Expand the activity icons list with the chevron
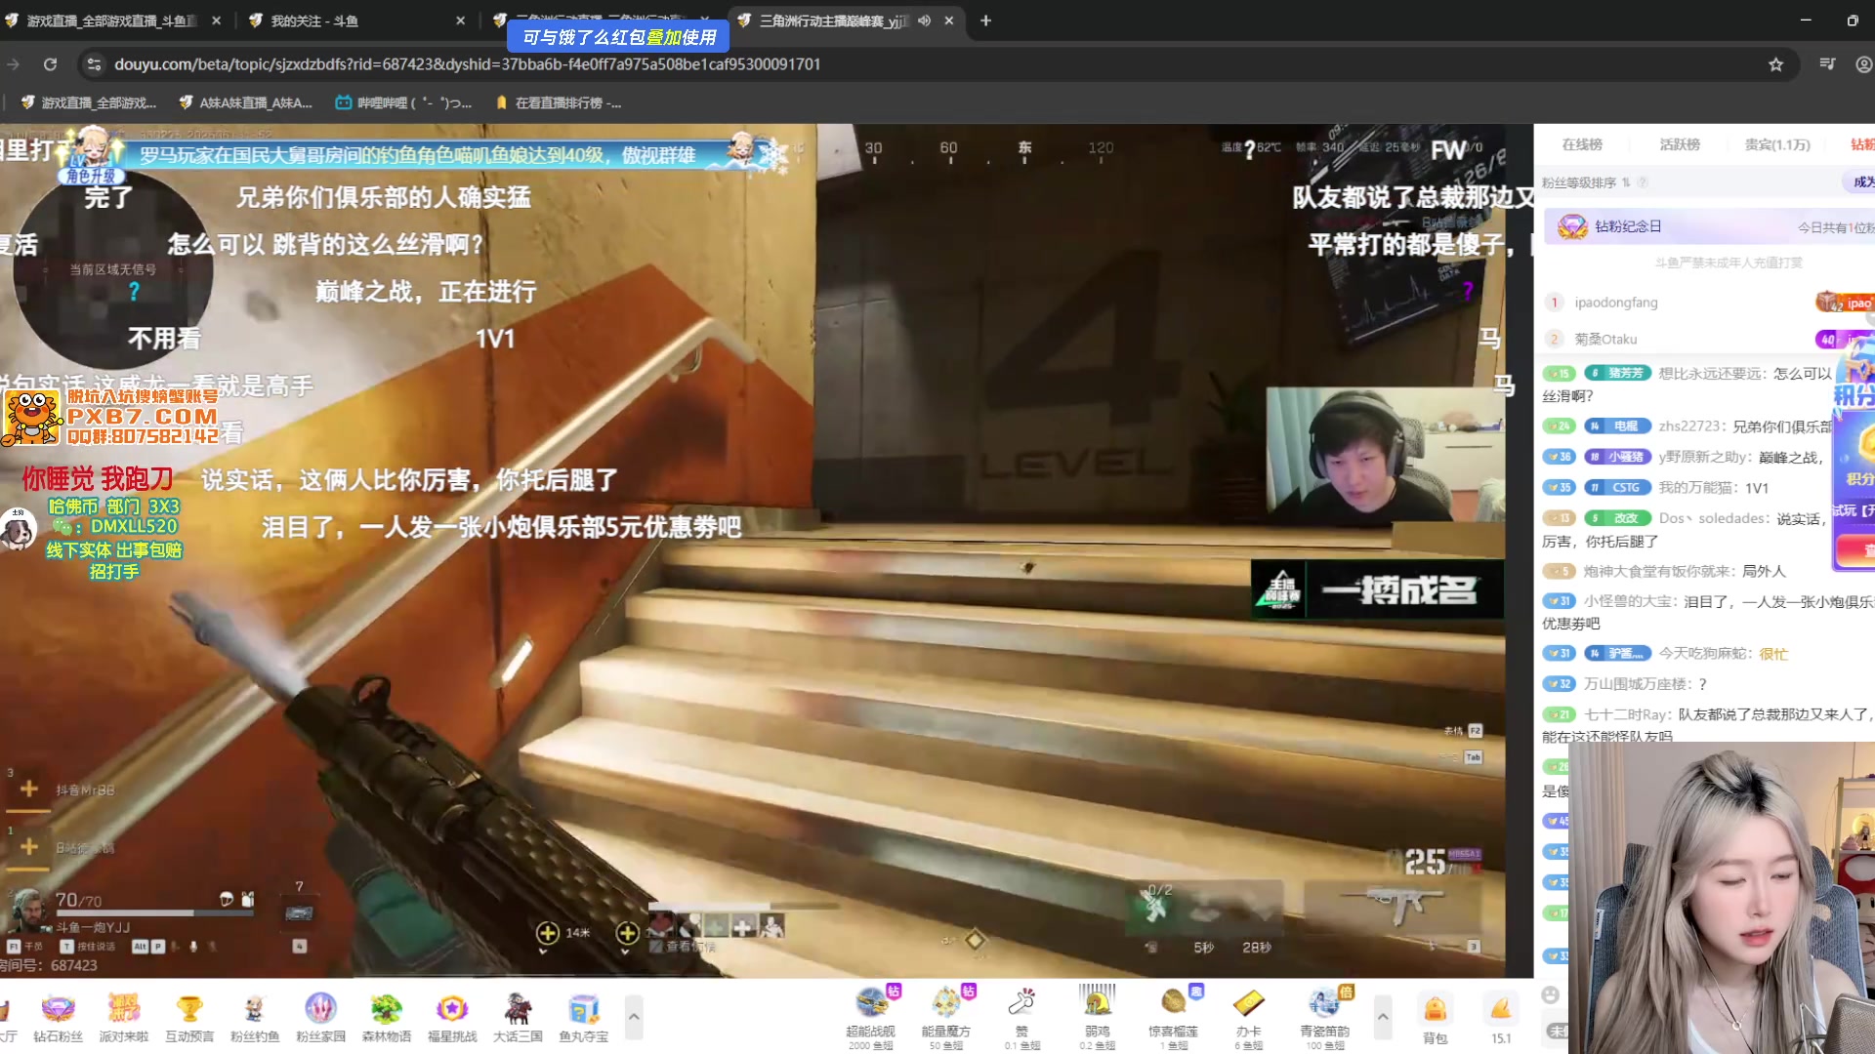Viewport: 1875px width, 1054px height. pos(634,1017)
